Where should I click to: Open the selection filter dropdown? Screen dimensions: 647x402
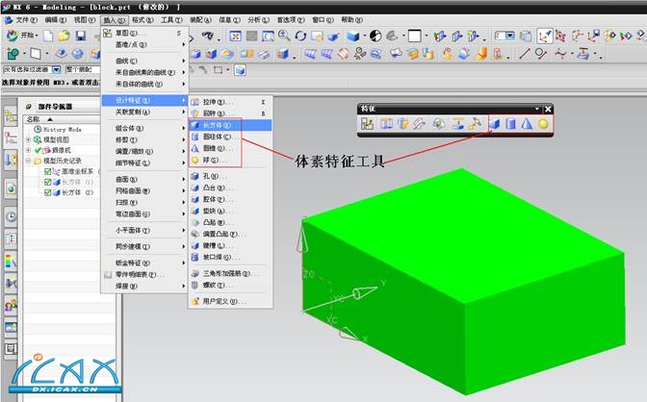56,70
